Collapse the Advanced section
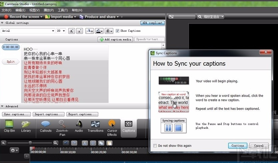Image resolution: width=278 pixels, height=163 pixels. point(2,106)
